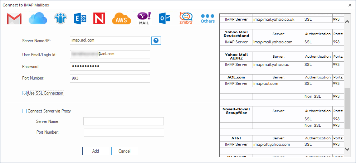Click the User Email/Login Id label

39,55
